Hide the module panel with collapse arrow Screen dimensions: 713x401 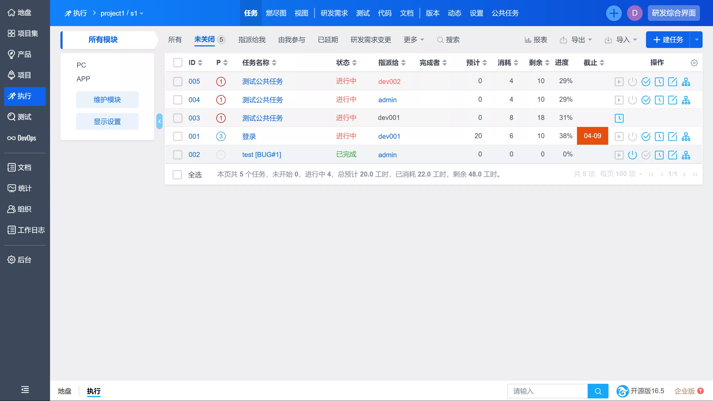pyautogui.click(x=159, y=121)
